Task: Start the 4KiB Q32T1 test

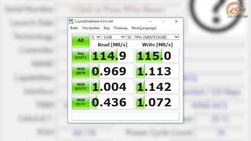Action: [x=80, y=87]
